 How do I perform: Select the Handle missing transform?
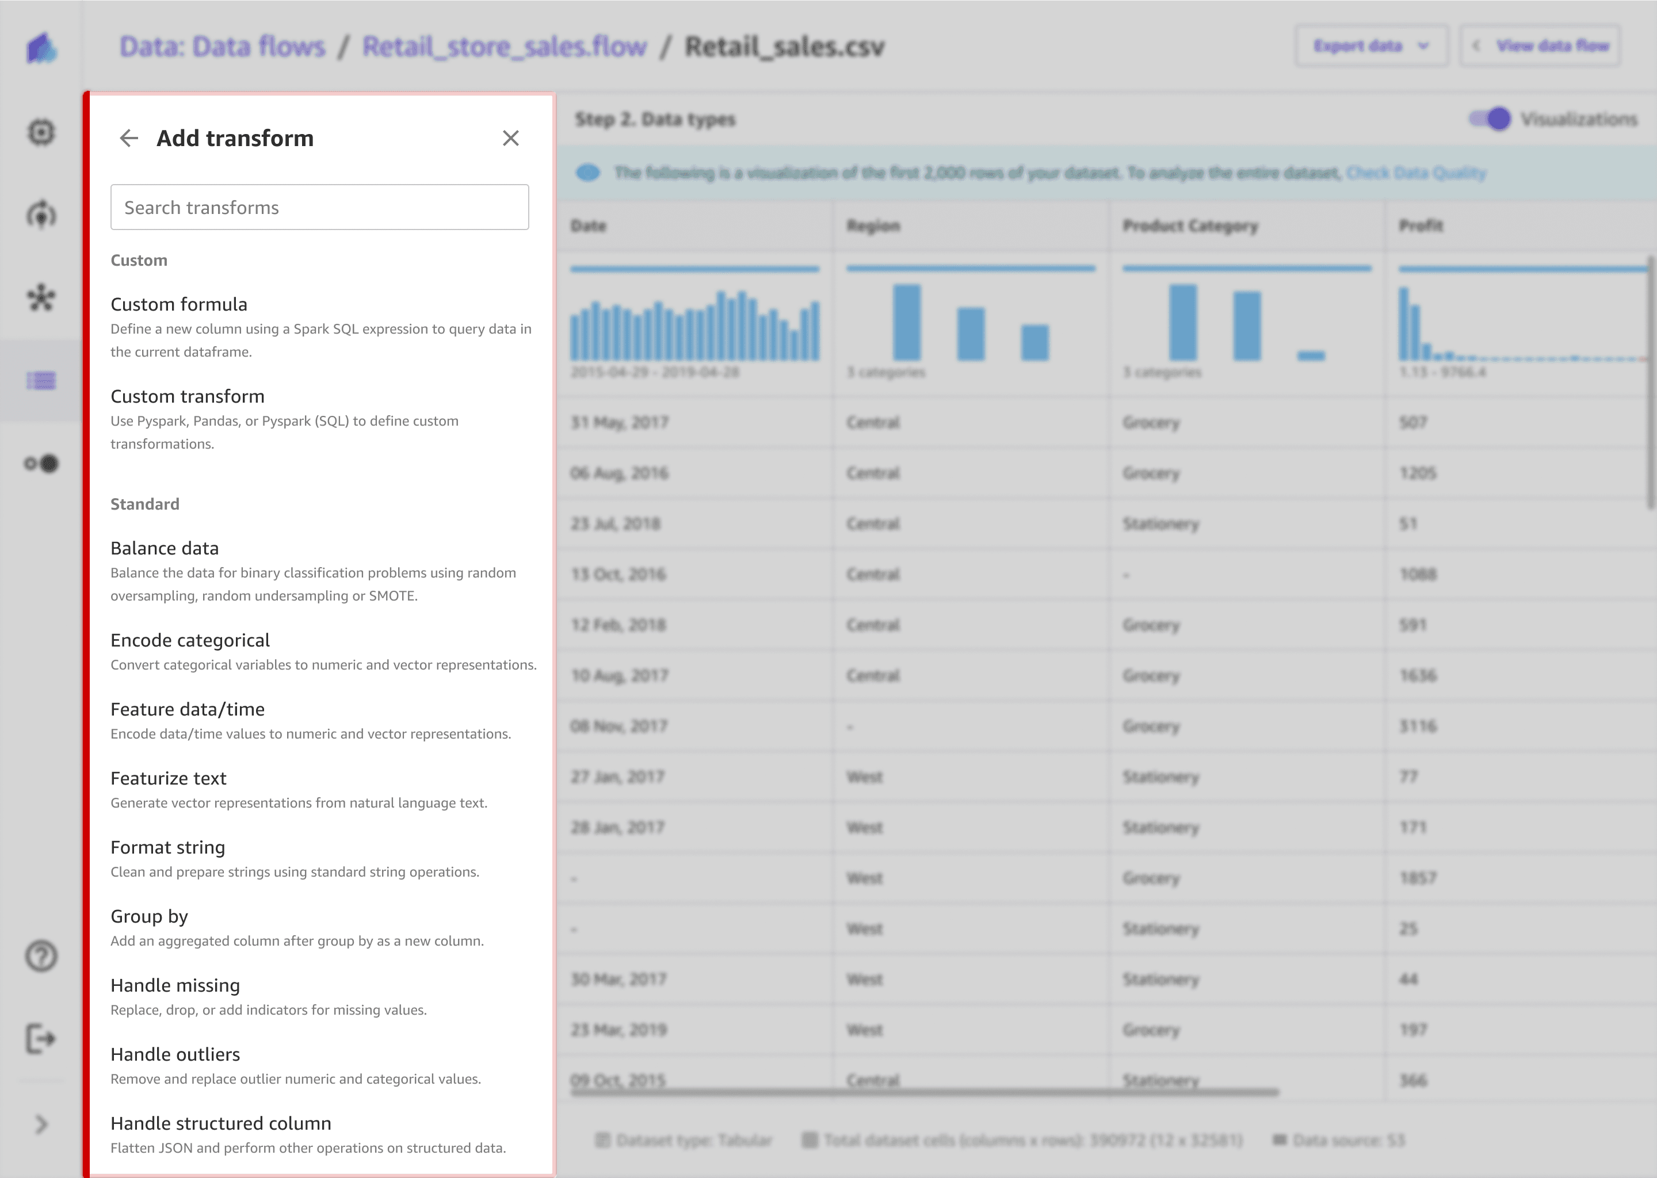point(175,985)
